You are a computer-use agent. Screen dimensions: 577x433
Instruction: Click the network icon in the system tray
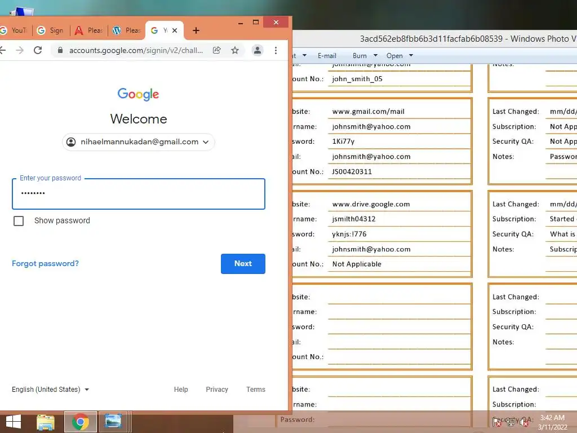tap(510, 422)
